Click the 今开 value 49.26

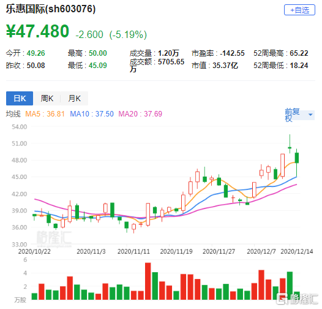click(36, 53)
